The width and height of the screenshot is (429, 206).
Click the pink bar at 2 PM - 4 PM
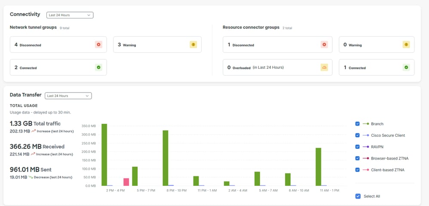[126, 182]
